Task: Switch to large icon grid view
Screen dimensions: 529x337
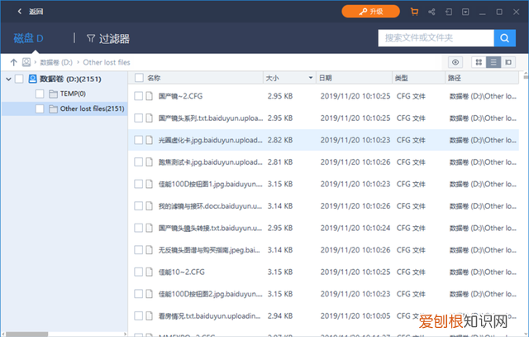Action: tap(479, 62)
